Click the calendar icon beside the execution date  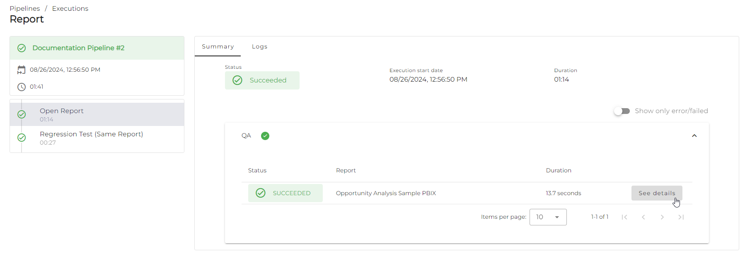click(x=21, y=70)
